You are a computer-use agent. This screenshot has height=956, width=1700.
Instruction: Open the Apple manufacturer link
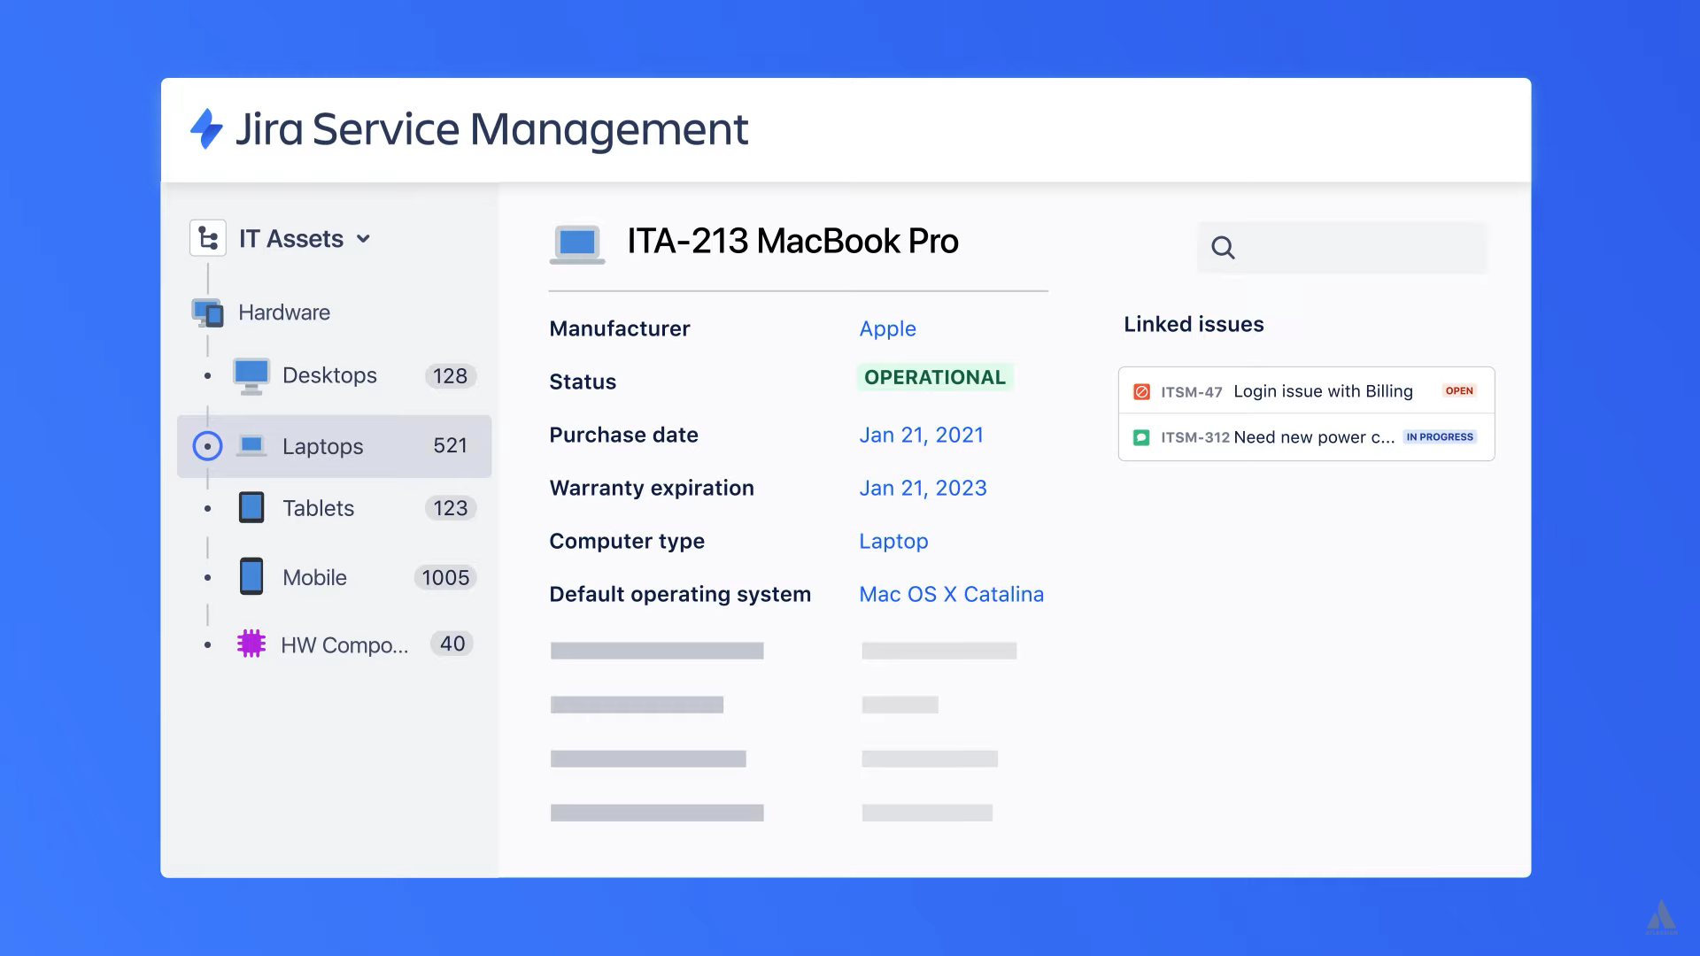pyautogui.click(x=887, y=328)
